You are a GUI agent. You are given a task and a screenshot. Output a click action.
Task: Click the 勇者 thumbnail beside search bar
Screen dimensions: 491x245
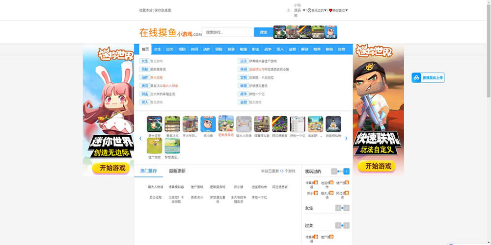(318, 32)
